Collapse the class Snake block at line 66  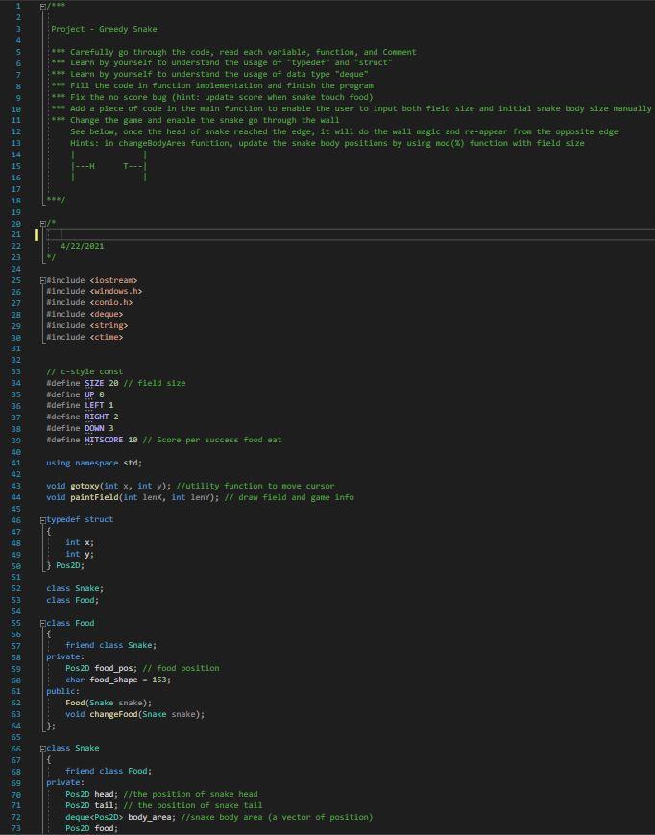[x=42, y=749]
